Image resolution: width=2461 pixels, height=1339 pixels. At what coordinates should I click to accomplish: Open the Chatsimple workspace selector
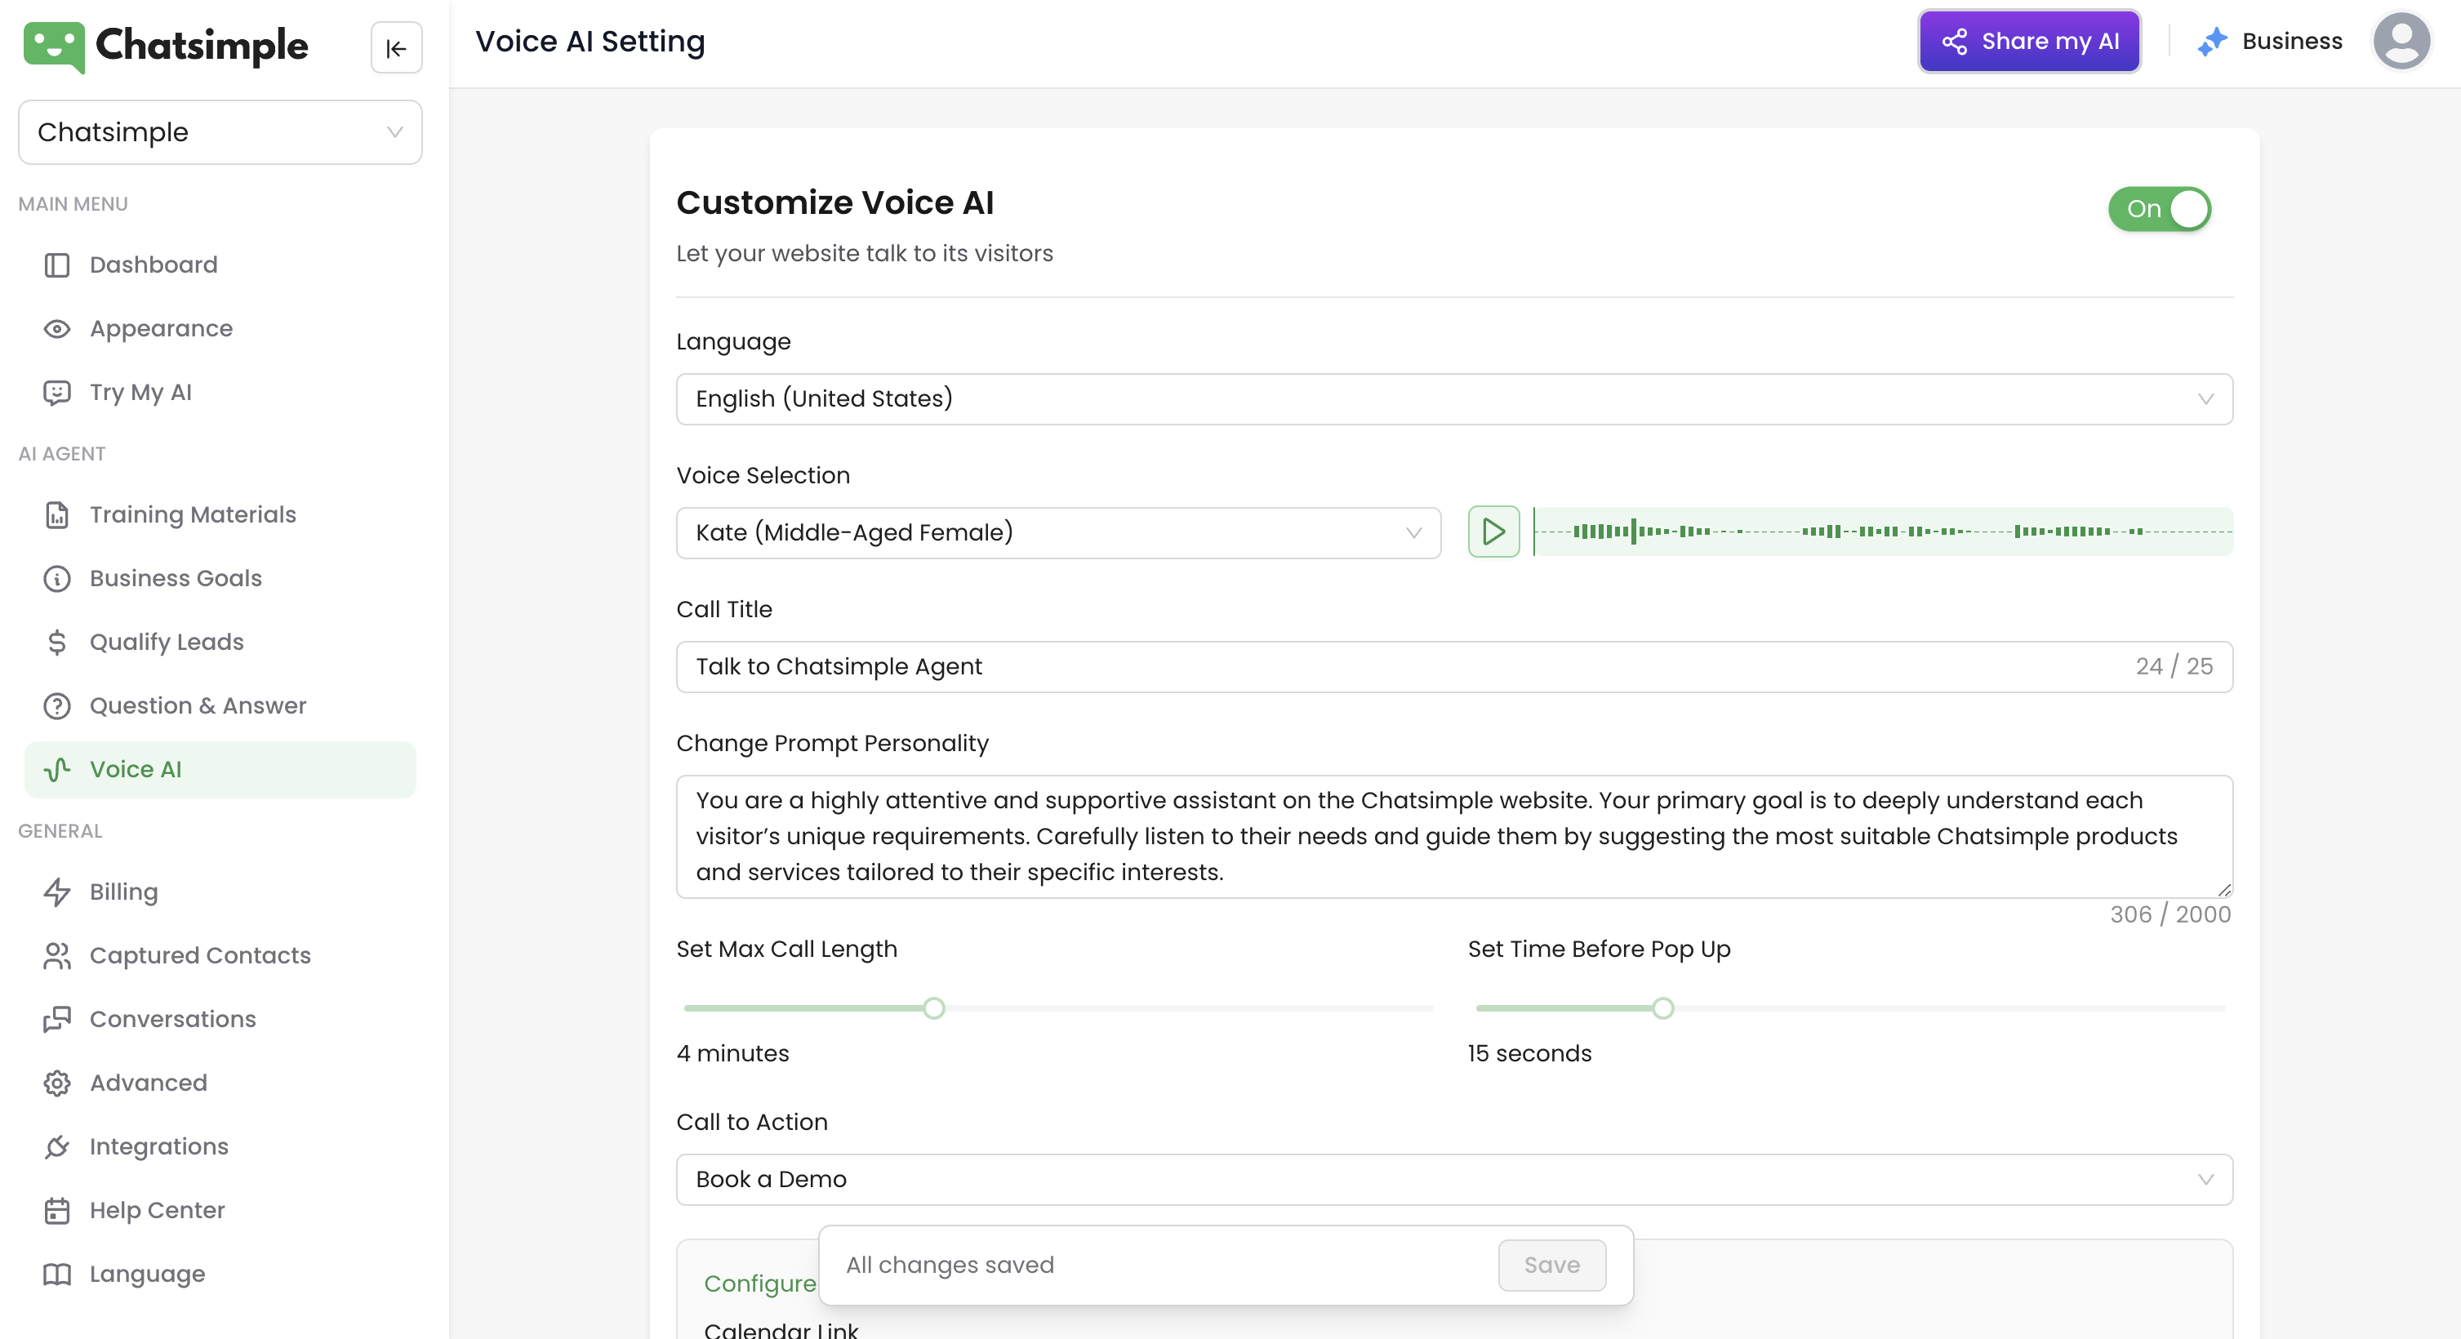(x=220, y=131)
